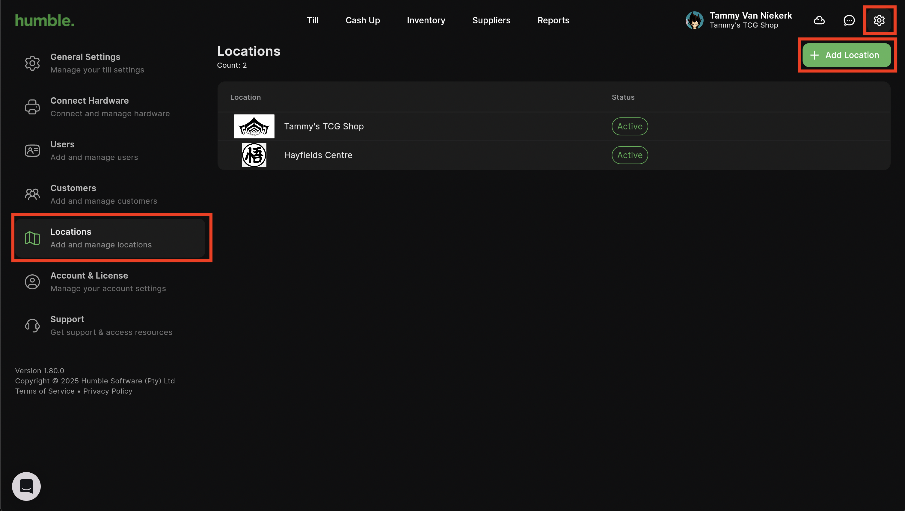905x511 pixels.
Task: Click the General Settings gear icon
Action: 32,63
